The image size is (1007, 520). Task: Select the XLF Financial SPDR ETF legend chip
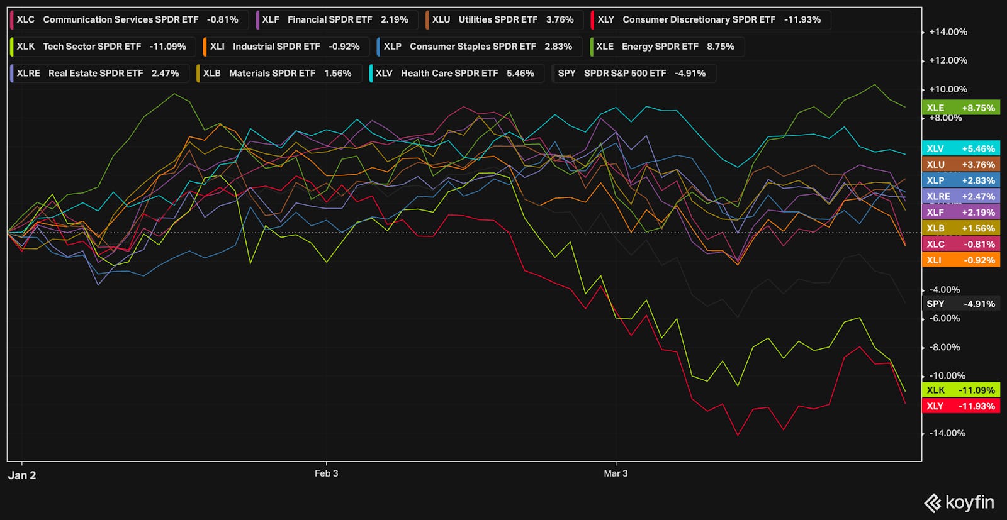[337, 19]
